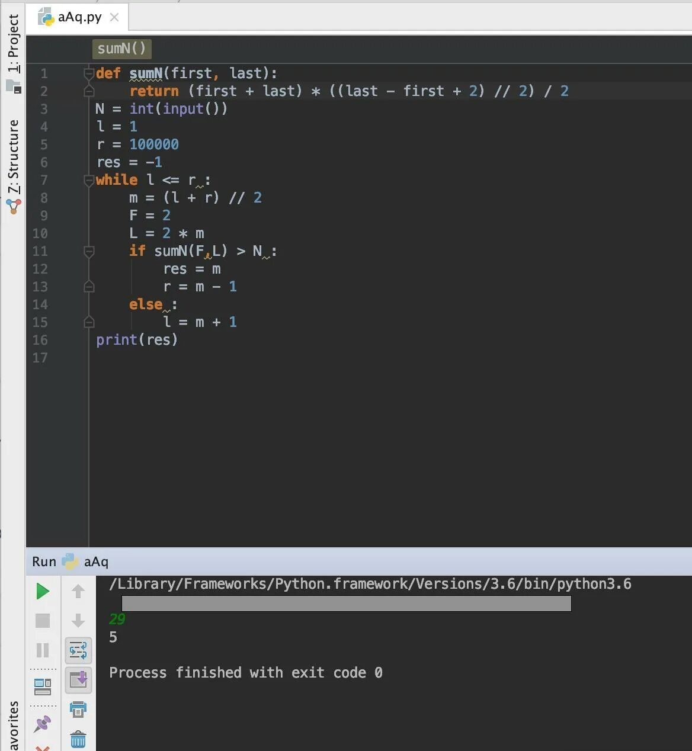Screen dimensions: 692x751
Task: Click line number 10 in the gutter
Action: pyautogui.click(x=40, y=233)
